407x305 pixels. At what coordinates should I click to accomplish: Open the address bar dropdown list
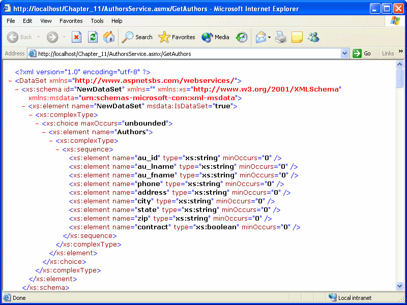pyautogui.click(x=344, y=53)
